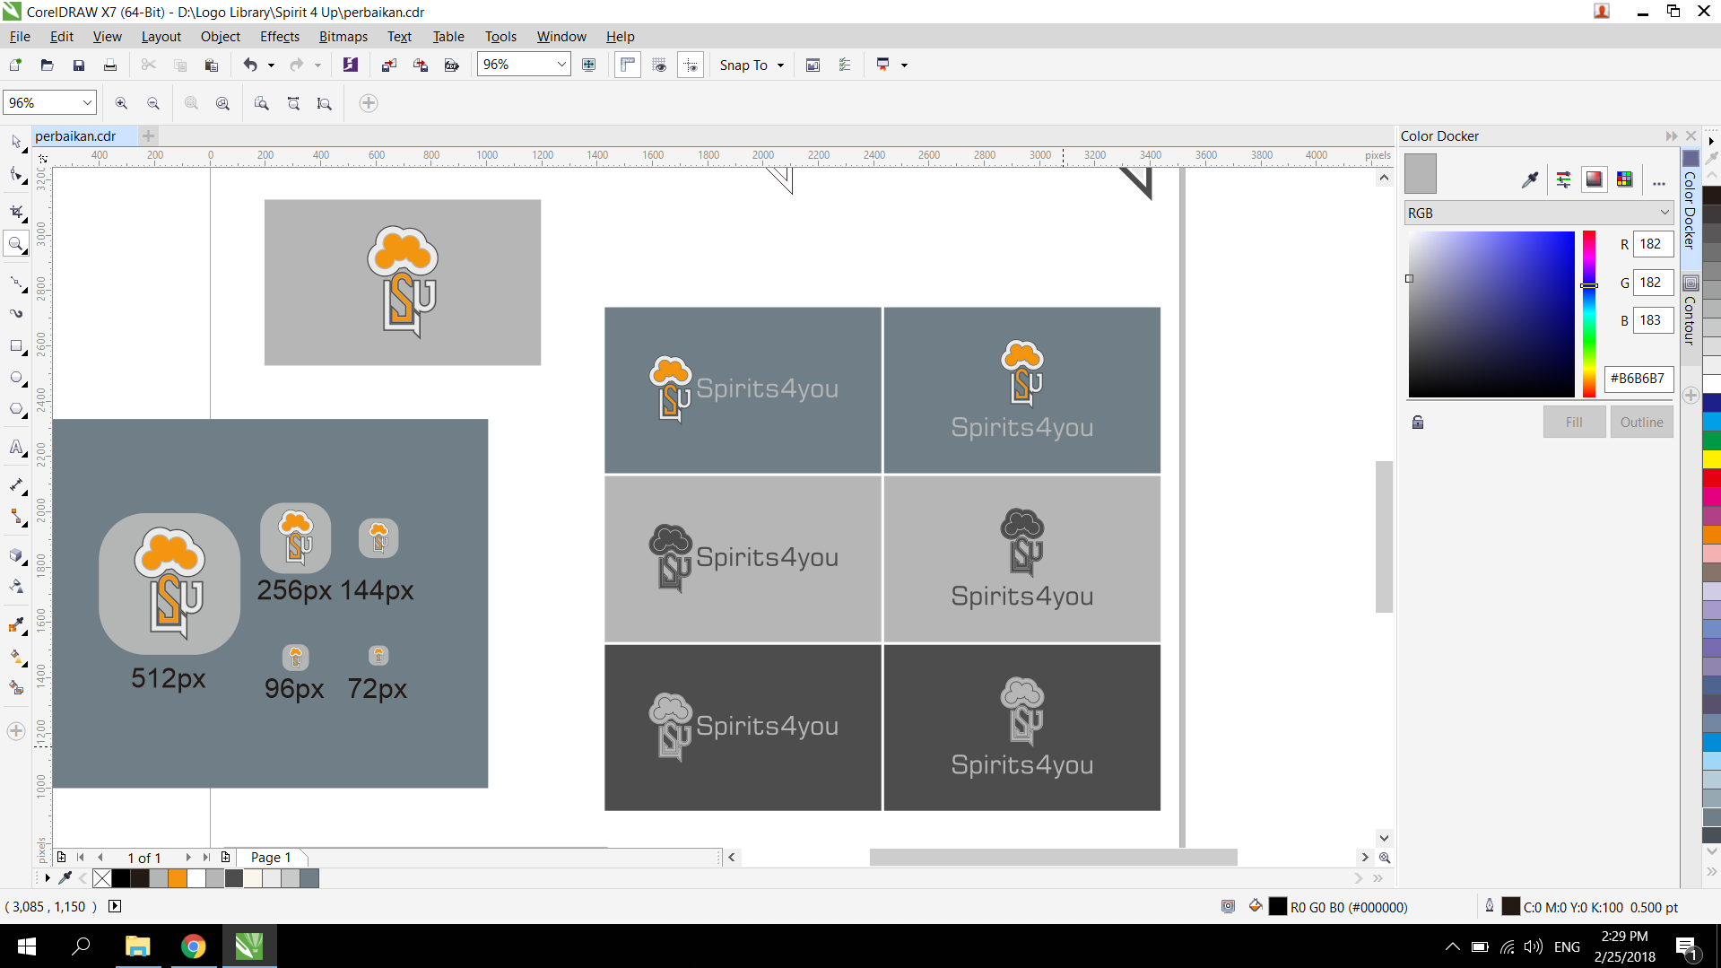The image size is (1721, 968).
Task: Open the standard toolbar zoom level dropdown
Action: coord(561,65)
